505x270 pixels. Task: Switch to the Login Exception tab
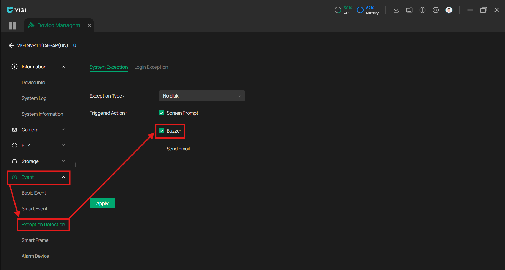(151, 67)
